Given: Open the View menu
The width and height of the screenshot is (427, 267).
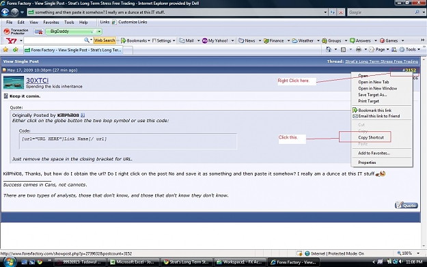Looking at the screenshot, I should pyautogui.click(x=33, y=23).
